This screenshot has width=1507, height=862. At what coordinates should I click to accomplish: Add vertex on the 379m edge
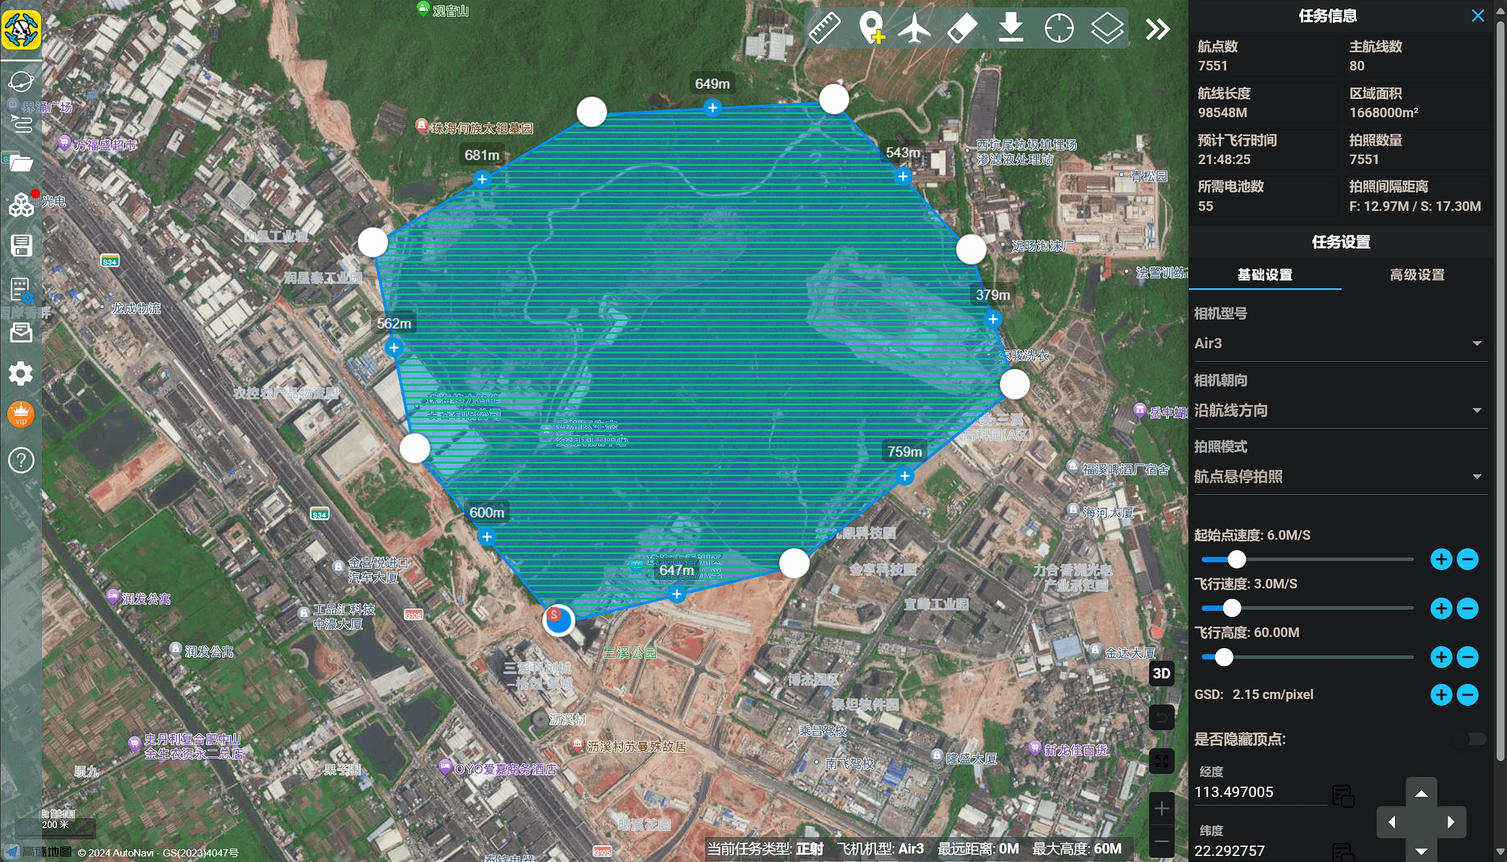[x=993, y=319]
